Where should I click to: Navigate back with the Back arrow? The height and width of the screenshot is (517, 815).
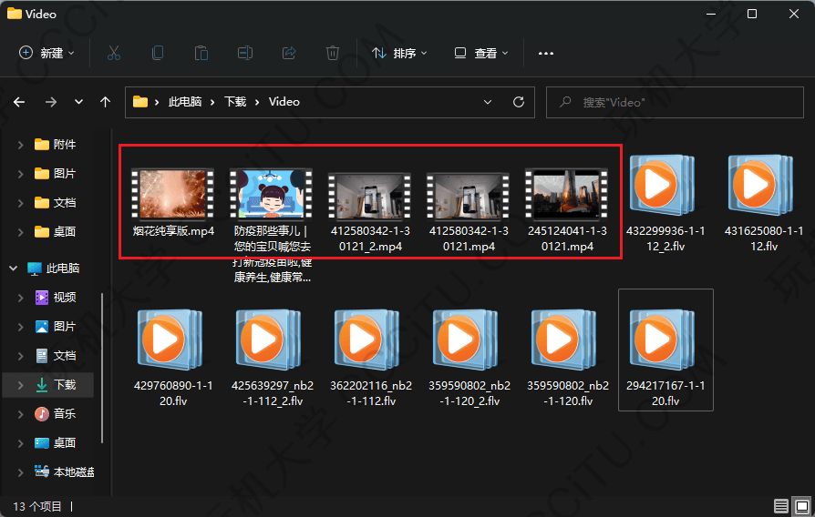click(19, 102)
